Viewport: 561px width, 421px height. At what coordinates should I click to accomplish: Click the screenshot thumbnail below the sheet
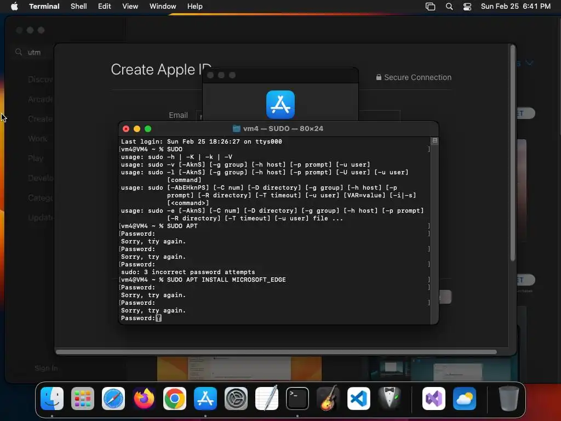coord(239,368)
